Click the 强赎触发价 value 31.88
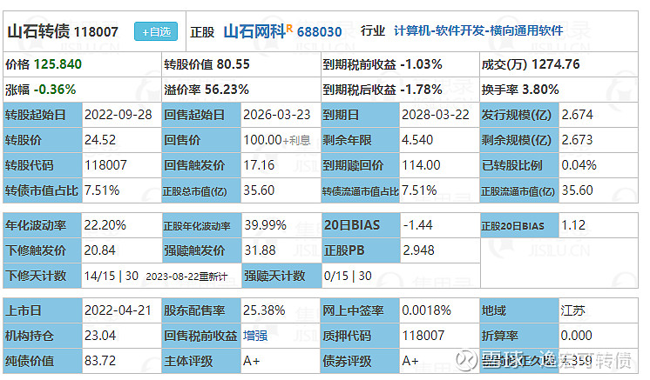This screenshot has width=650, height=380. click(x=260, y=250)
